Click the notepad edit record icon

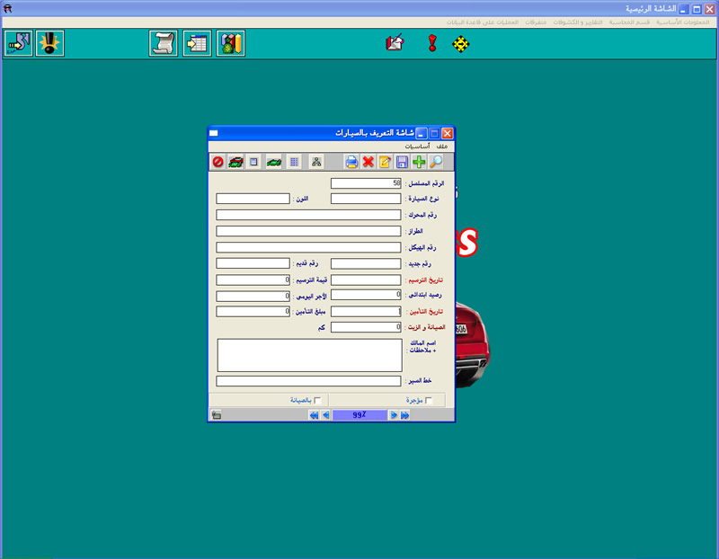pyautogui.click(x=385, y=162)
